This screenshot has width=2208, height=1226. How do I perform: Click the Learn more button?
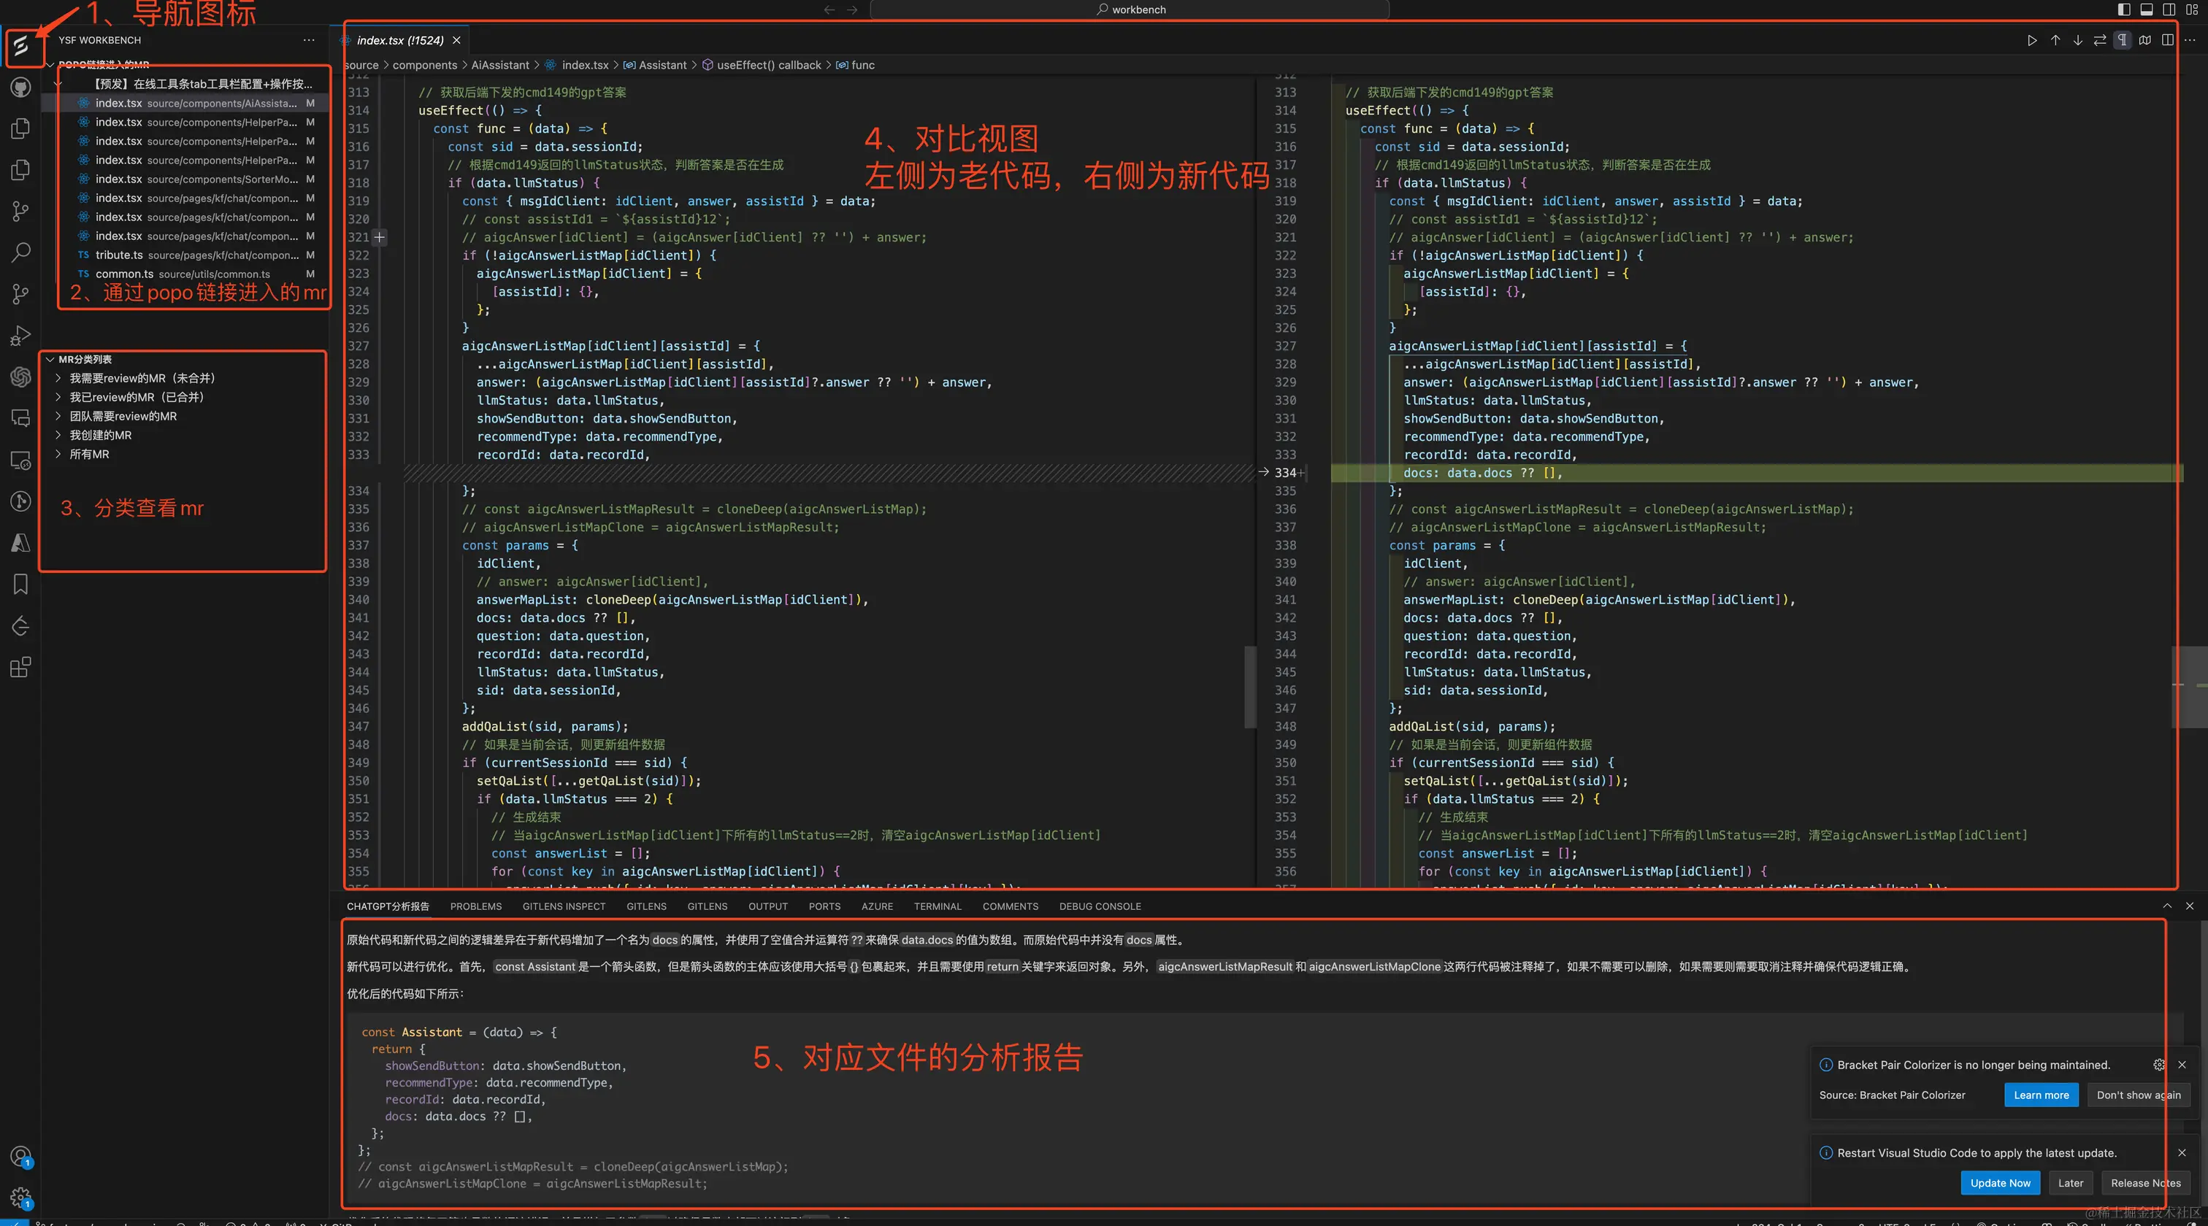click(2041, 1095)
